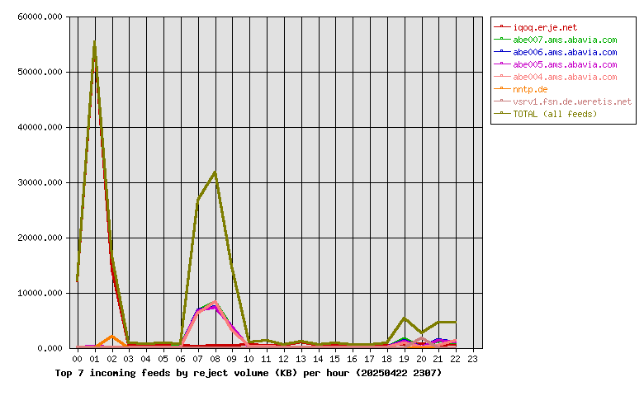644x396 pixels.
Task: Click hour 23 on the x-axis
Action: click(473, 359)
